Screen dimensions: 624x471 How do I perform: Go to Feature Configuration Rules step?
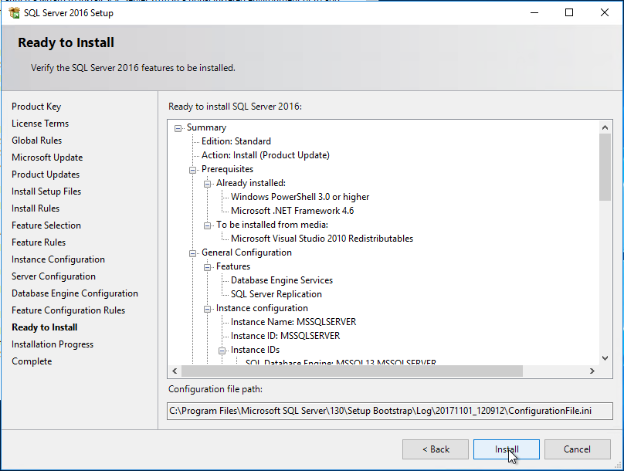coord(68,310)
